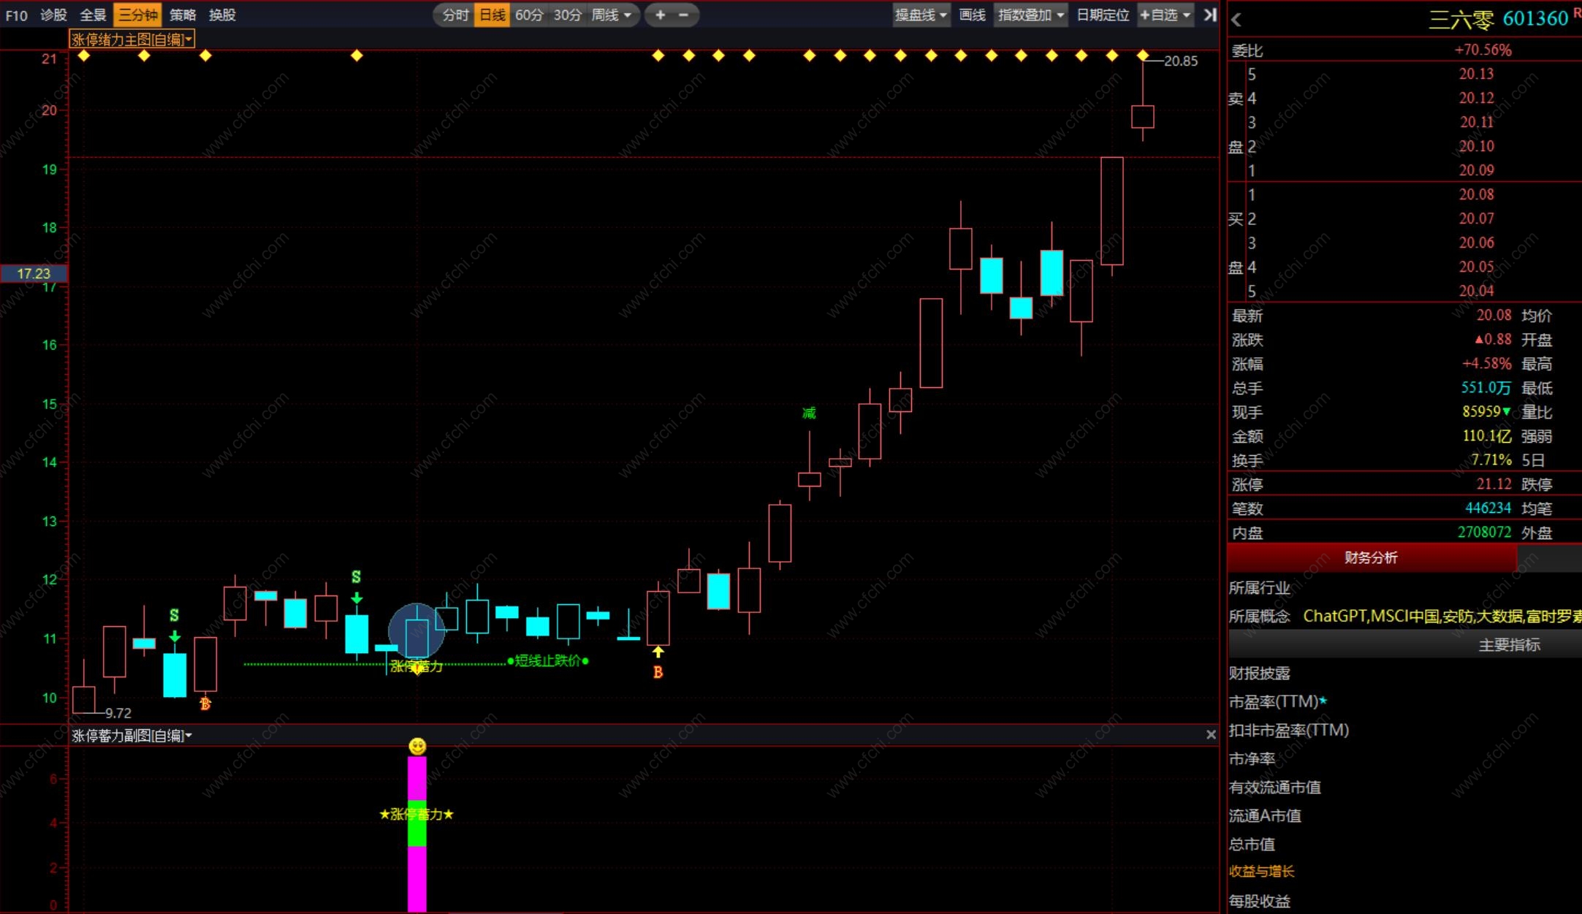Click the zoom in plus button
This screenshot has width=1582, height=914.
point(660,15)
